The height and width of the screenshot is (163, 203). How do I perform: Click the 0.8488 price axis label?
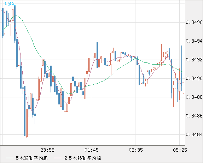click(194, 97)
